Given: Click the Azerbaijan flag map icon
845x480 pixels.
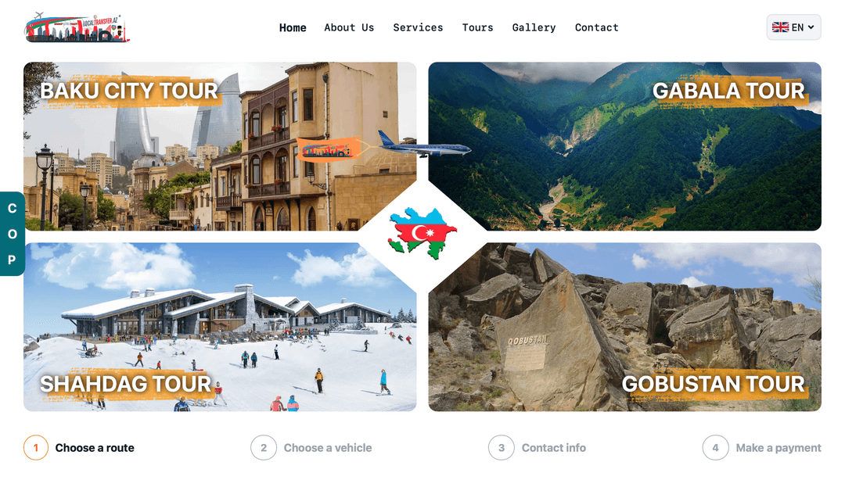Looking at the screenshot, I should pyautogui.click(x=422, y=234).
